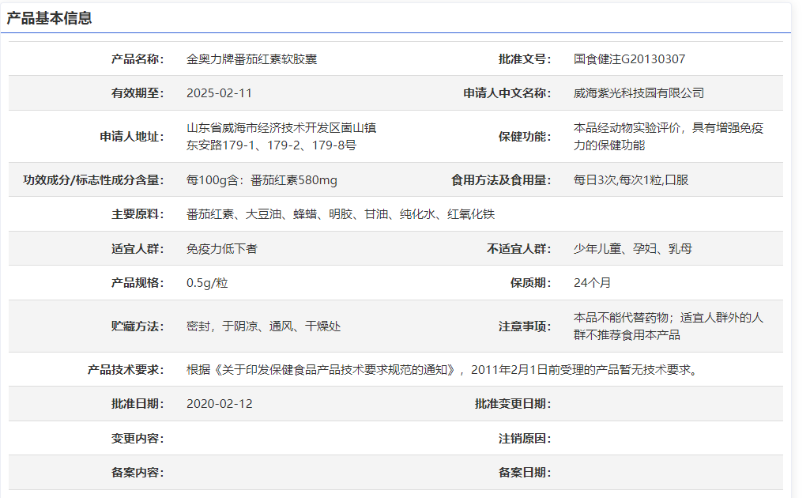This screenshot has width=810, height=498.
Task: Select dosage text 每日3次,每次1粒,口服
Action: (x=631, y=179)
